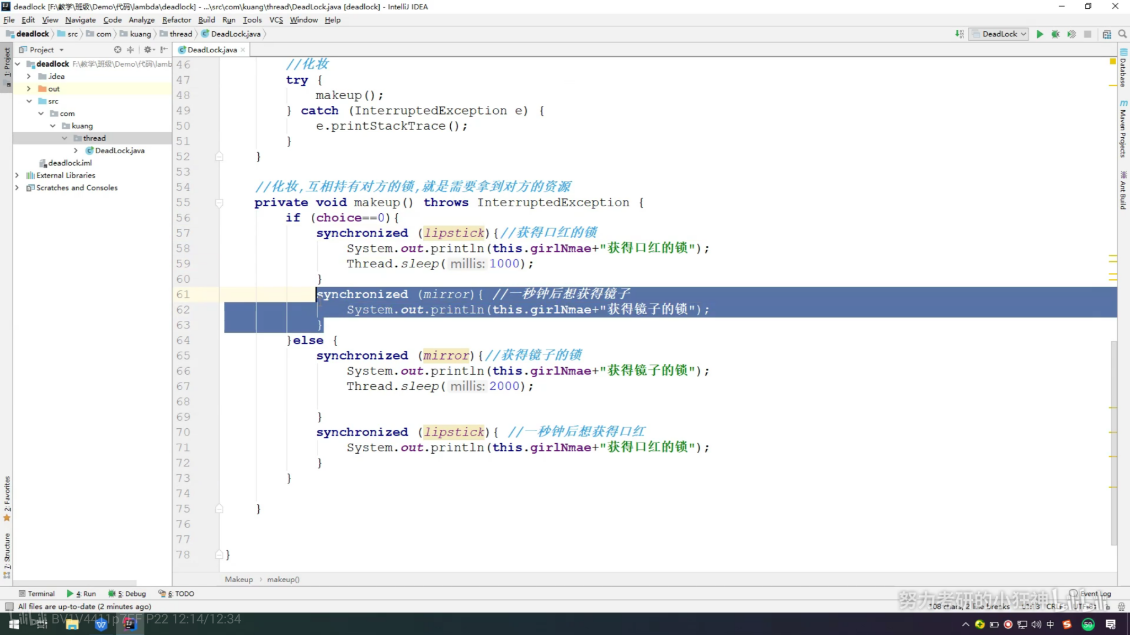The image size is (1130, 635).
Task: Open the File menu
Action: coord(9,20)
